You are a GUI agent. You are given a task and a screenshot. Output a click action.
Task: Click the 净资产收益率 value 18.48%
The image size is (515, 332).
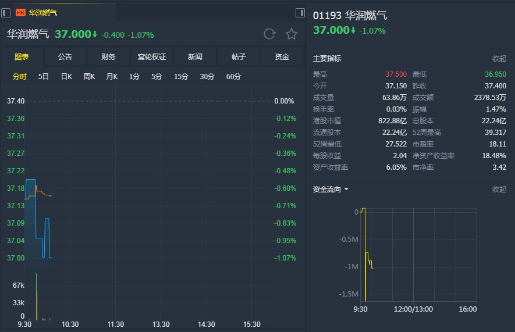tap(494, 155)
